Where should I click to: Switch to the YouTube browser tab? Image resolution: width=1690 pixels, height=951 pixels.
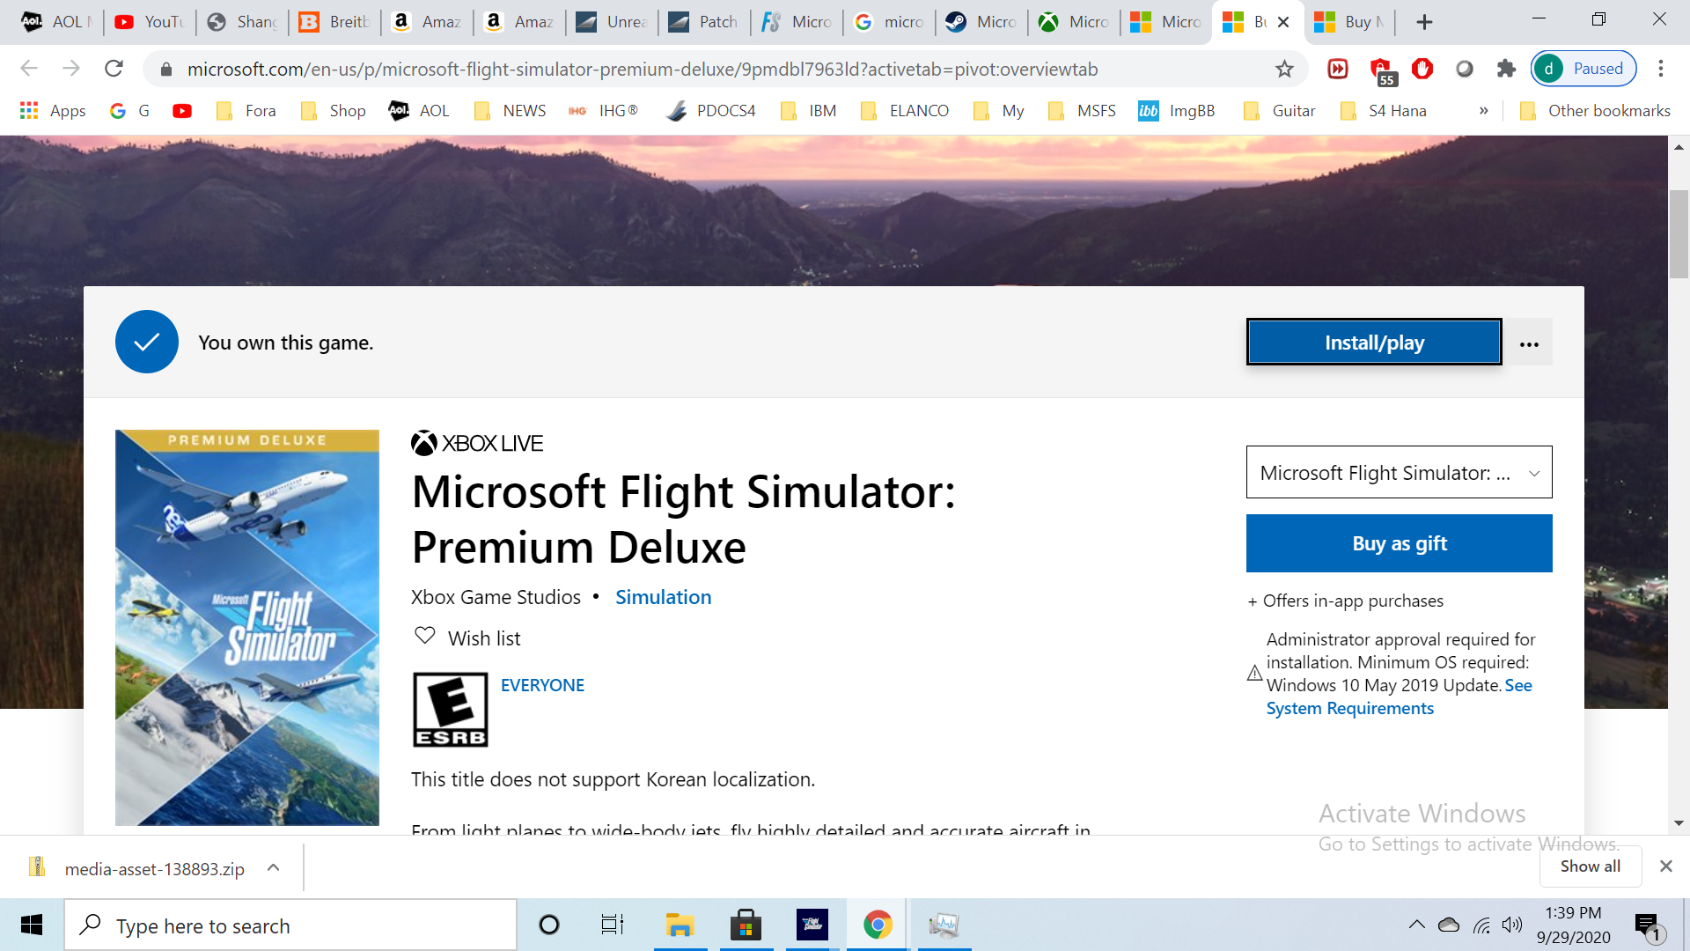pos(150,22)
